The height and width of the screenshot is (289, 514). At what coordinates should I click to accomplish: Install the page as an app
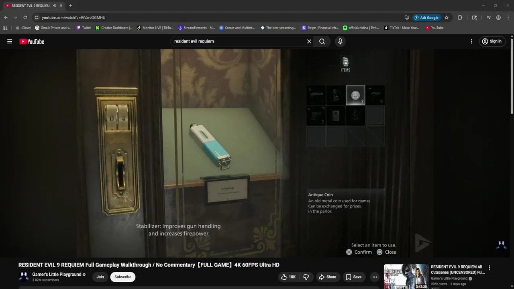(x=407, y=18)
